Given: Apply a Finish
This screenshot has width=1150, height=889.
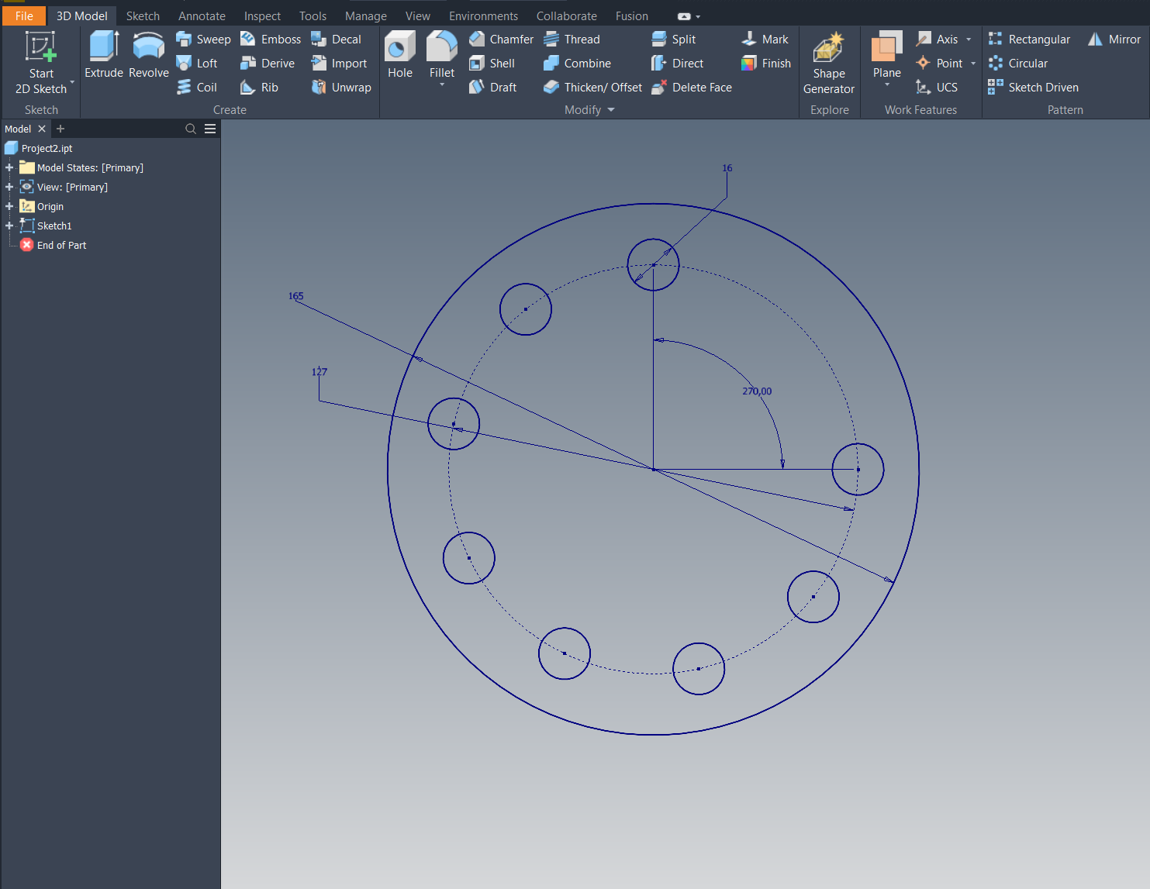Looking at the screenshot, I should point(766,64).
